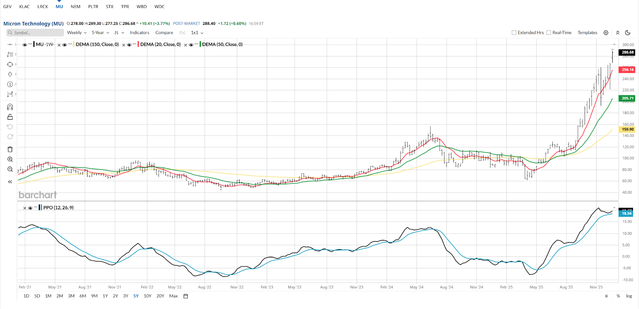Image resolution: width=639 pixels, height=309 pixels.
Task: Open more options for PPO indicator
Action: [36, 207]
